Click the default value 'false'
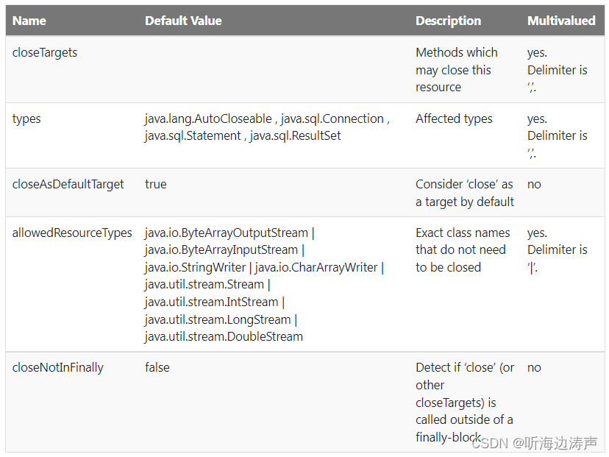 tap(157, 367)
